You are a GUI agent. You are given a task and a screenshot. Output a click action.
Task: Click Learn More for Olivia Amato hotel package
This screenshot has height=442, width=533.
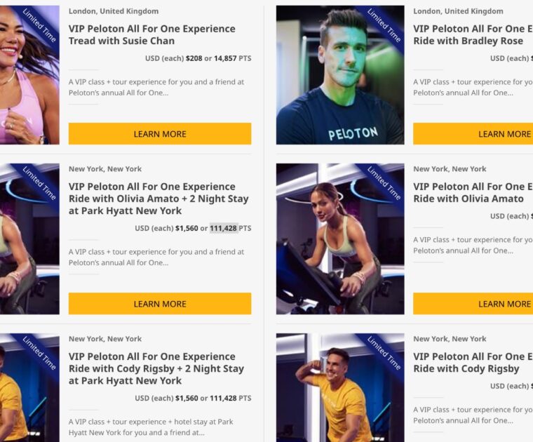pos(160,304)
